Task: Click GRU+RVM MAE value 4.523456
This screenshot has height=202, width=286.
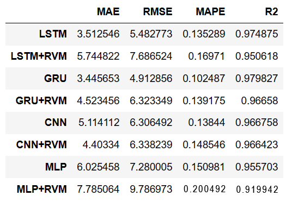Action: tap(98, 100)
